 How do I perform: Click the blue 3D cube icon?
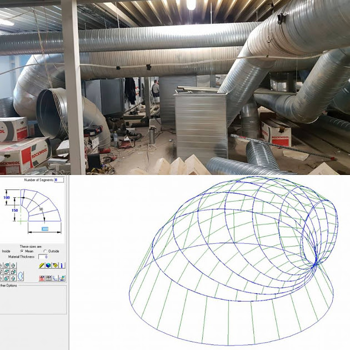click(x=48, y=266)
